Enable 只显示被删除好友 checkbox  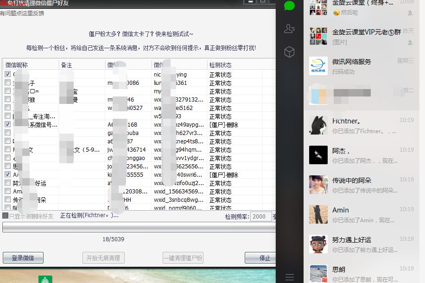tap(5, 216)
